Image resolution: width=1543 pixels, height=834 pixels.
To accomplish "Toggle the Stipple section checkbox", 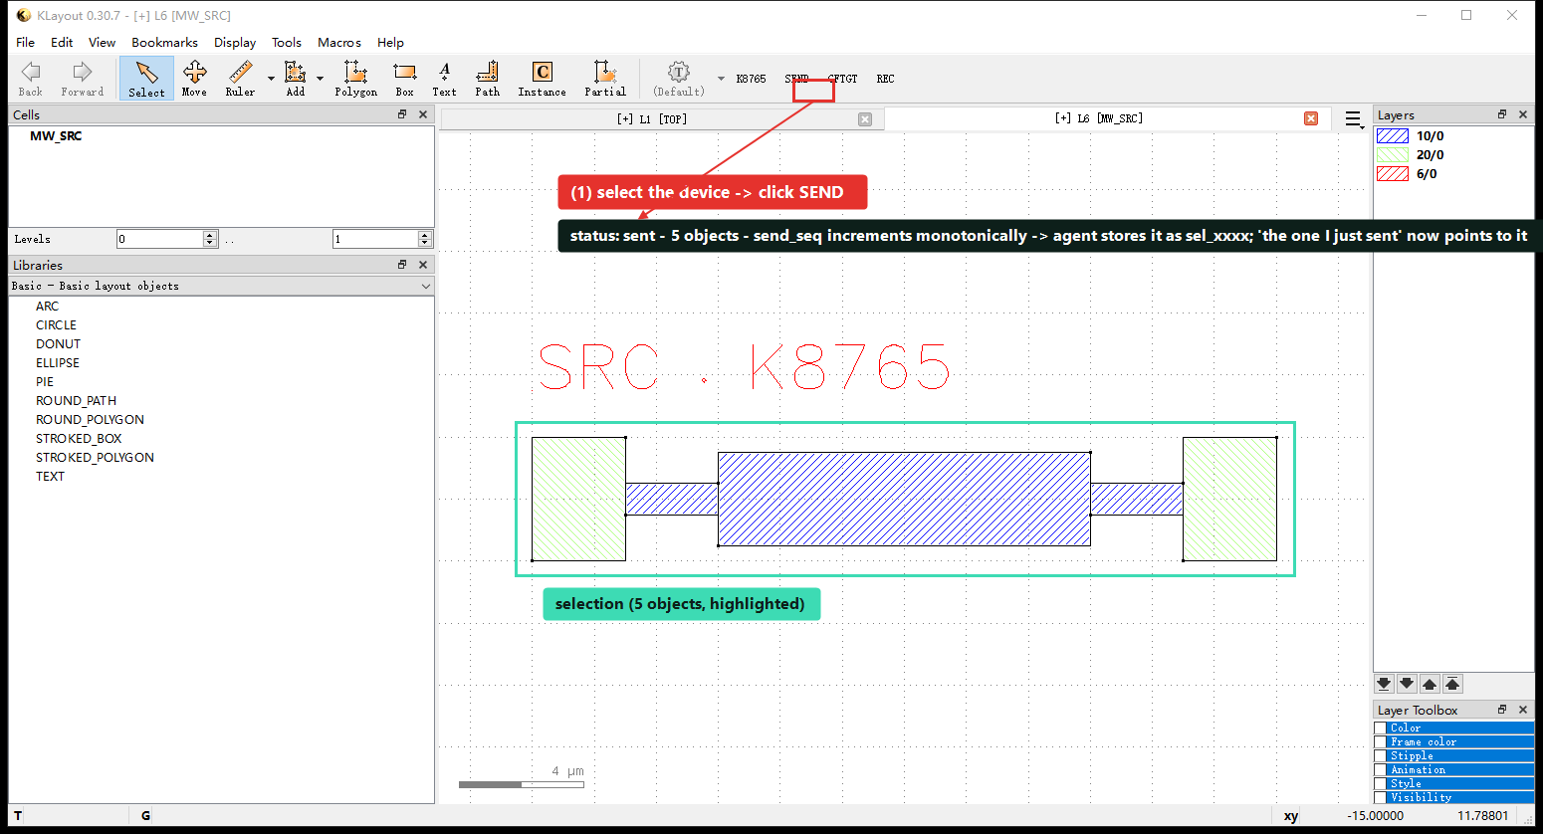I will [x=1381, y=756].
